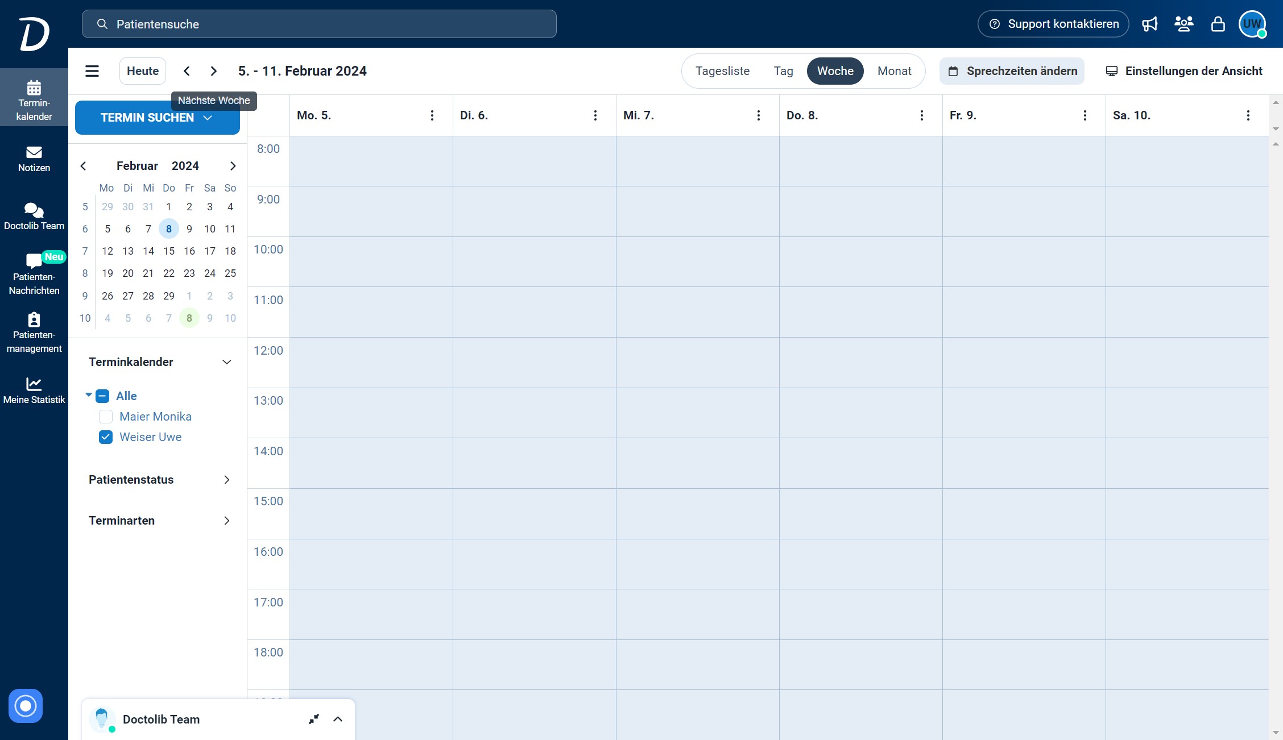Open the announcements megaphone icon
Image resolution: width=1283 pixels, height=740 pixels.
[x=1150, y=24]
